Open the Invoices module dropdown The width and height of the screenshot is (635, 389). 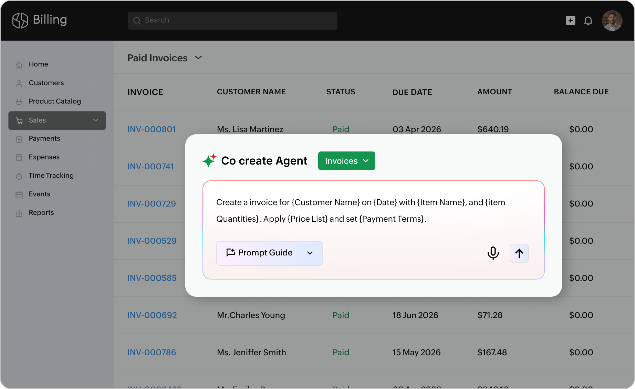(x=347, y=161)
